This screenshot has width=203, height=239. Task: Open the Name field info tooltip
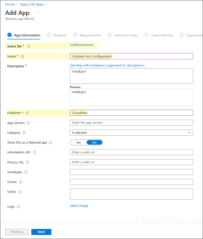[x=22, y=56]
